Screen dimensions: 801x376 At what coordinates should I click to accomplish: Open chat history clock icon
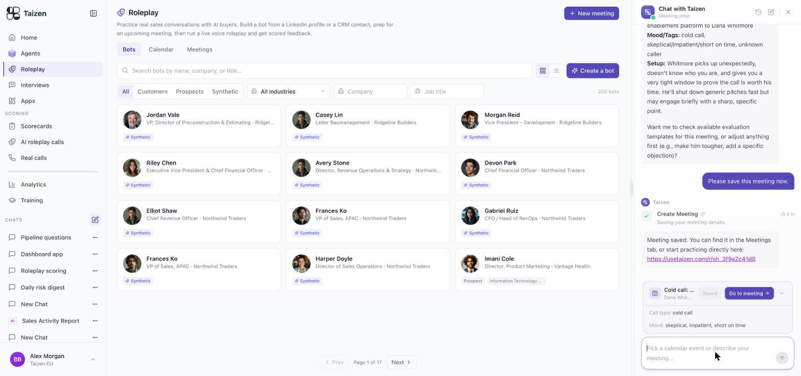(x=758, y=12)
